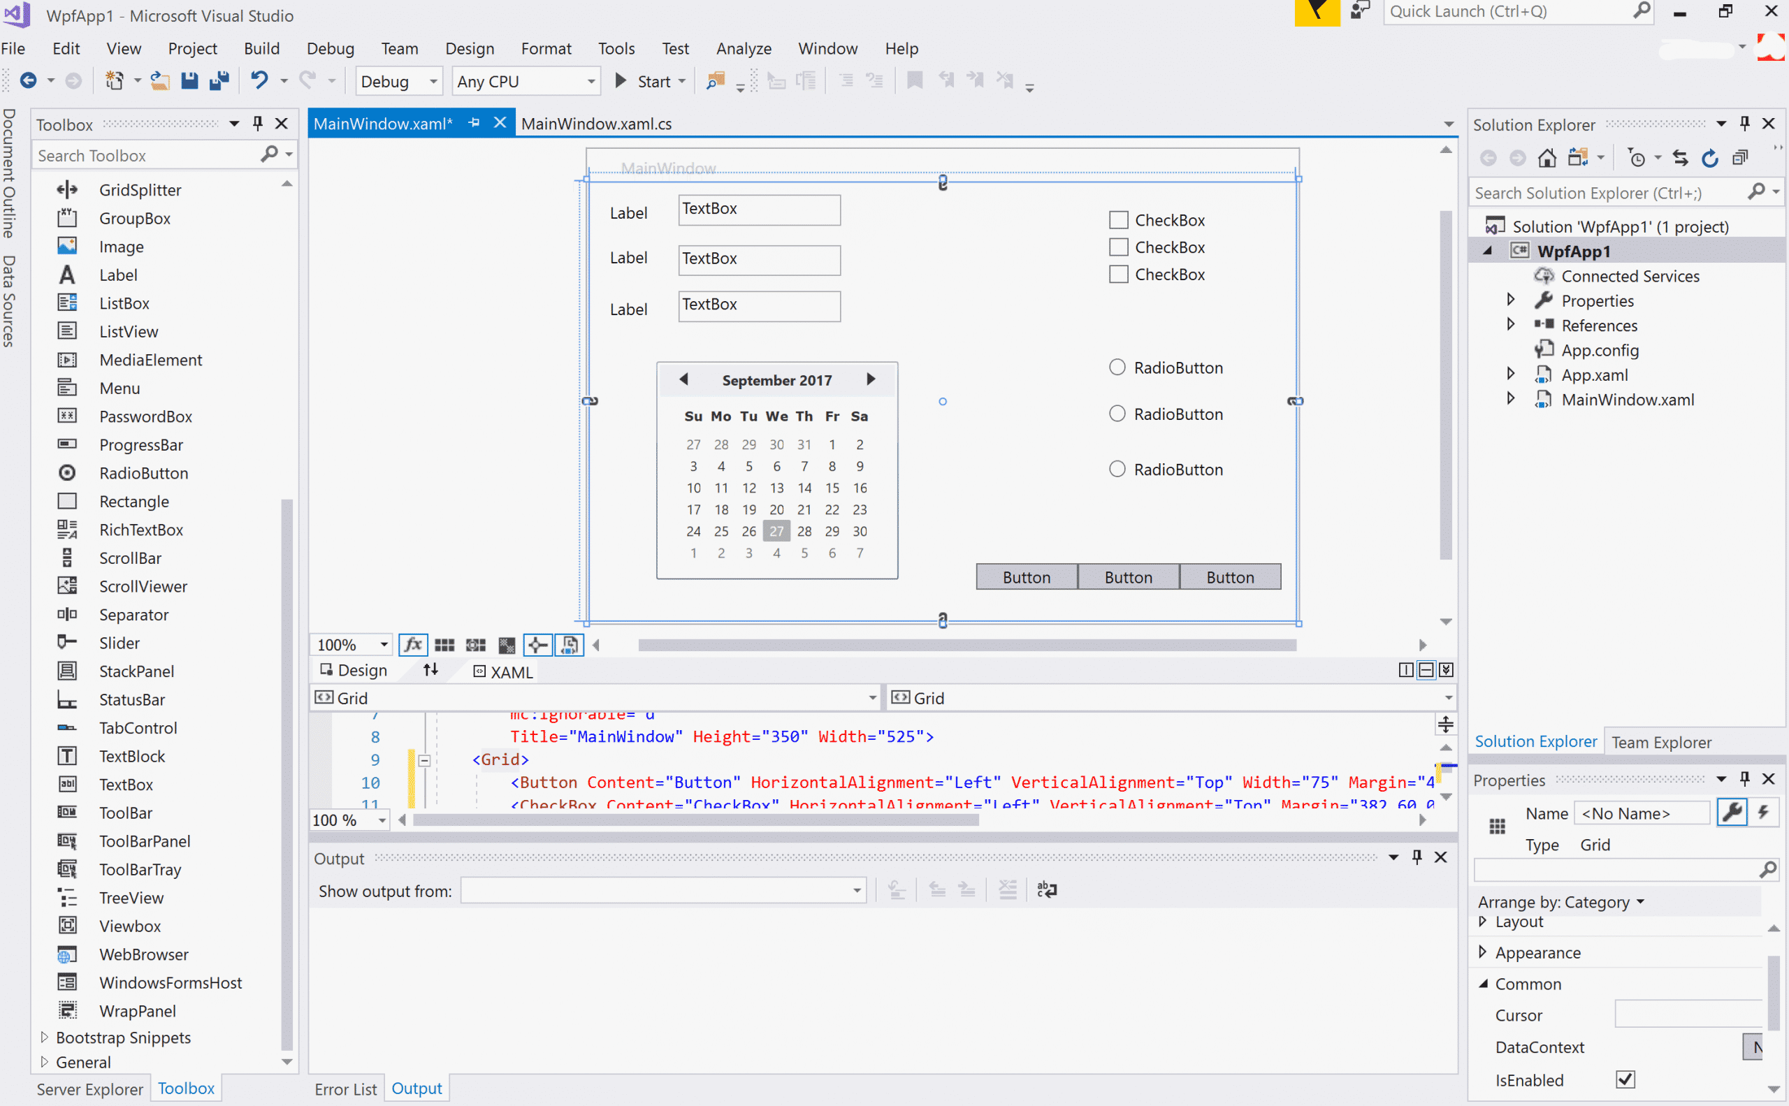Switch to MainWindow.xaml.cs tab
This screenshot has height=1106, width=1789.
tap(596, 124)
